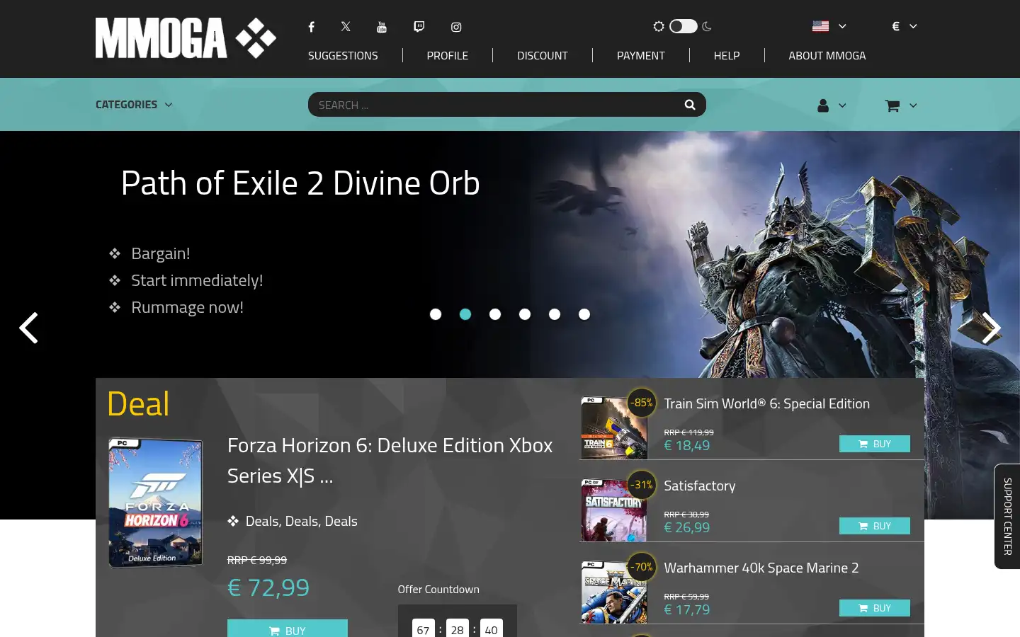Open the Payment menu item
The width and height of the screenshot is (1020, 637).
coord(641,55)
